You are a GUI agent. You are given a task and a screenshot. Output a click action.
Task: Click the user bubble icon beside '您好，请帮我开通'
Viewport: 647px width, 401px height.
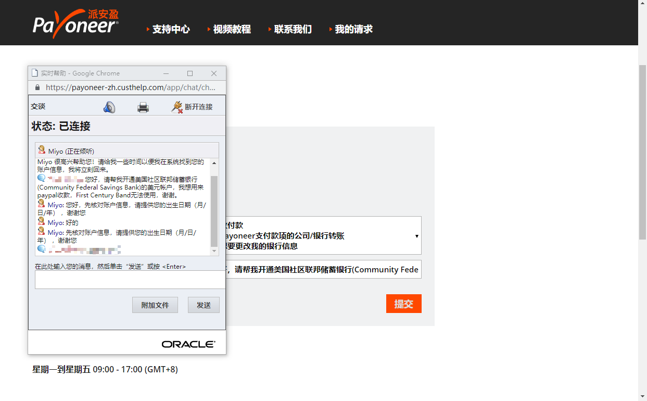[x=42, y=178]
